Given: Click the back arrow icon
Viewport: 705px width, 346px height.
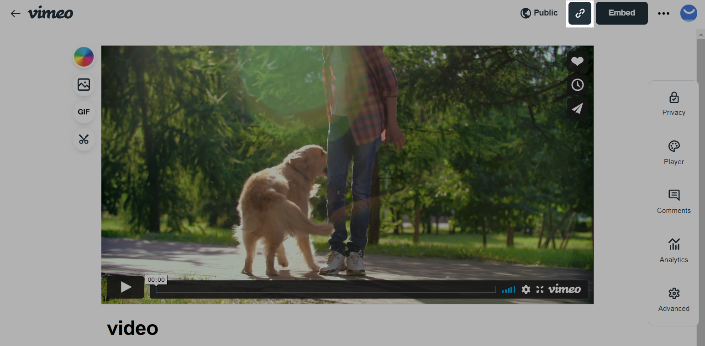Looking at the screenshot, I should click(16, 13).
